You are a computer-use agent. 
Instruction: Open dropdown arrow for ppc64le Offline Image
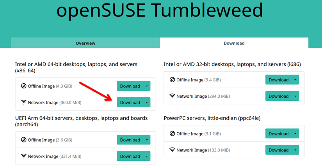(x=295, y=134)
